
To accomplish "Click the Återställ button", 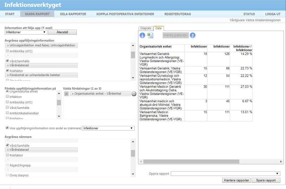I will pos(62,32).
